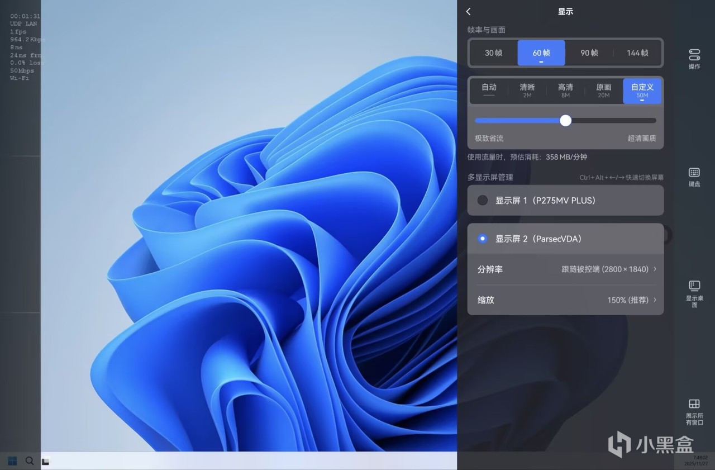The image size is (715, 470).
Task: Choose the 自动 quality option
Action: (489, 91)
